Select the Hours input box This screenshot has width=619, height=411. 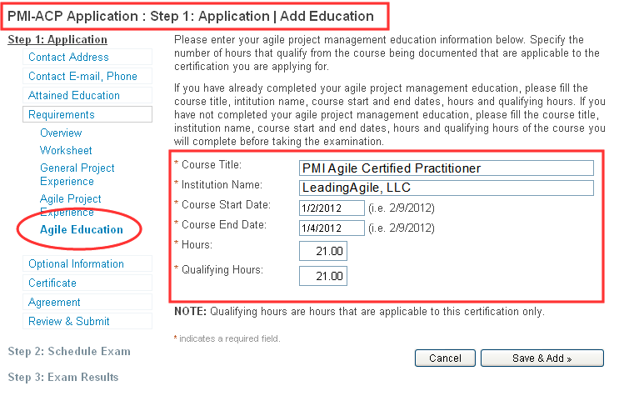[323, 251]
